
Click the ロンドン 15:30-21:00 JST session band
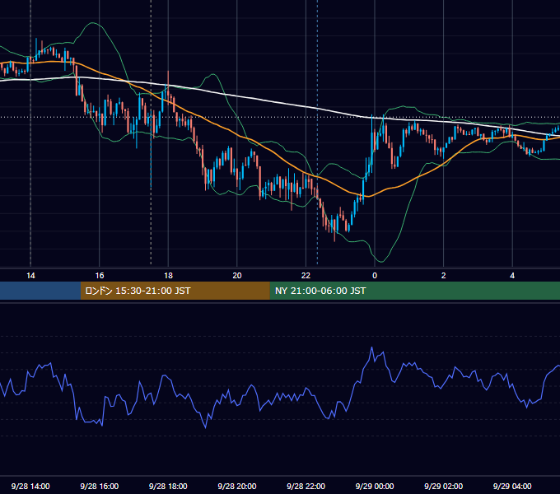click(x=175, y=291)
